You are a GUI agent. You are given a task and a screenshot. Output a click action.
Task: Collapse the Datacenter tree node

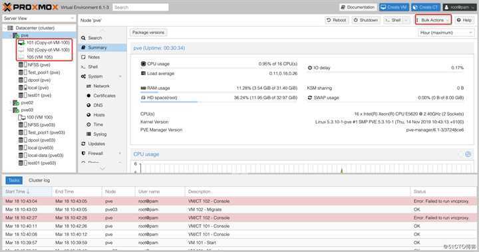click(x=5, y=28)
